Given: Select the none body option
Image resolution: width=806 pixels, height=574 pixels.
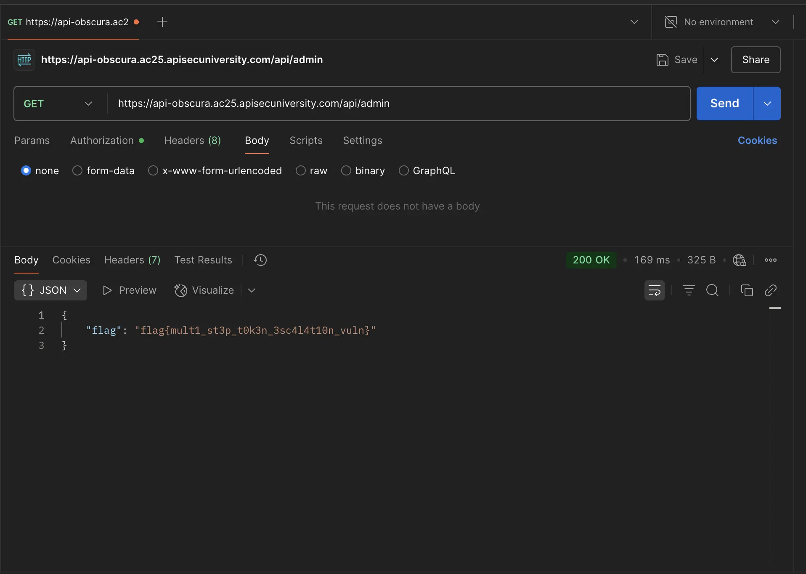Looking at the screenshot, I should (x=26, y=170).
